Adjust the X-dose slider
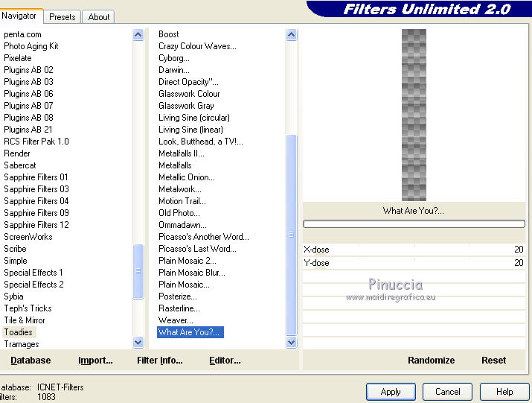The width and height of the screenshot is (532, 403). click(414, 250)
